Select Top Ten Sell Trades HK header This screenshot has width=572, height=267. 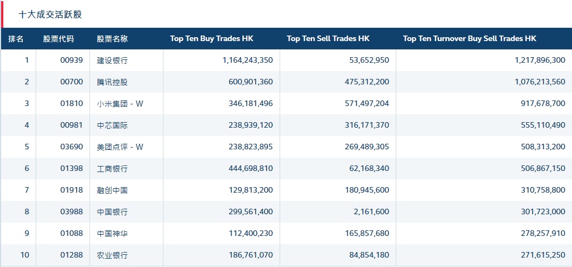tap(328, 39)
